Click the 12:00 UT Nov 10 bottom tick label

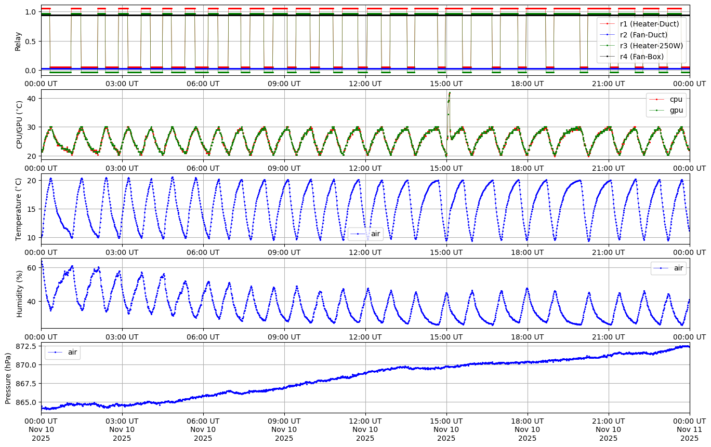point(365,429)
